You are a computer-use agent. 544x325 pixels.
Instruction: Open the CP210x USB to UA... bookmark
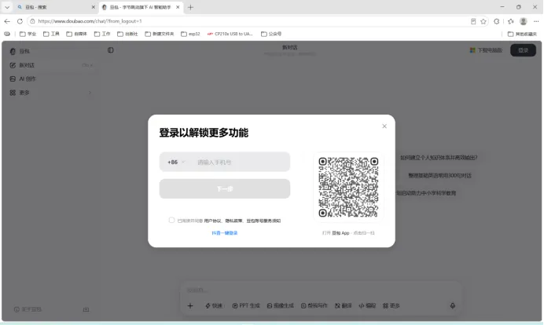point(230,34)
